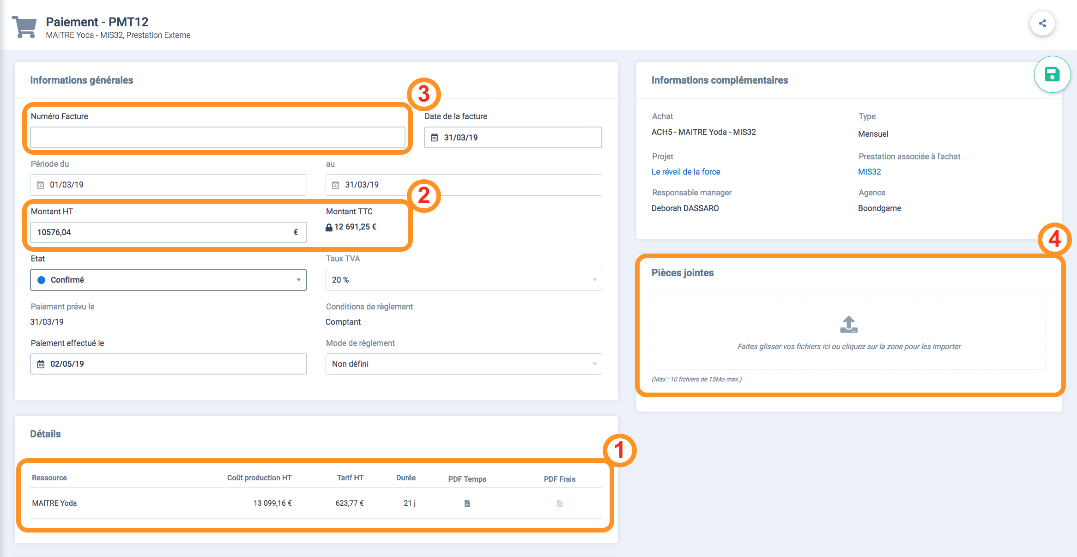Save the payment with the green disk button
This screenshot has height=557, width=1077.
click(1052, 74)
